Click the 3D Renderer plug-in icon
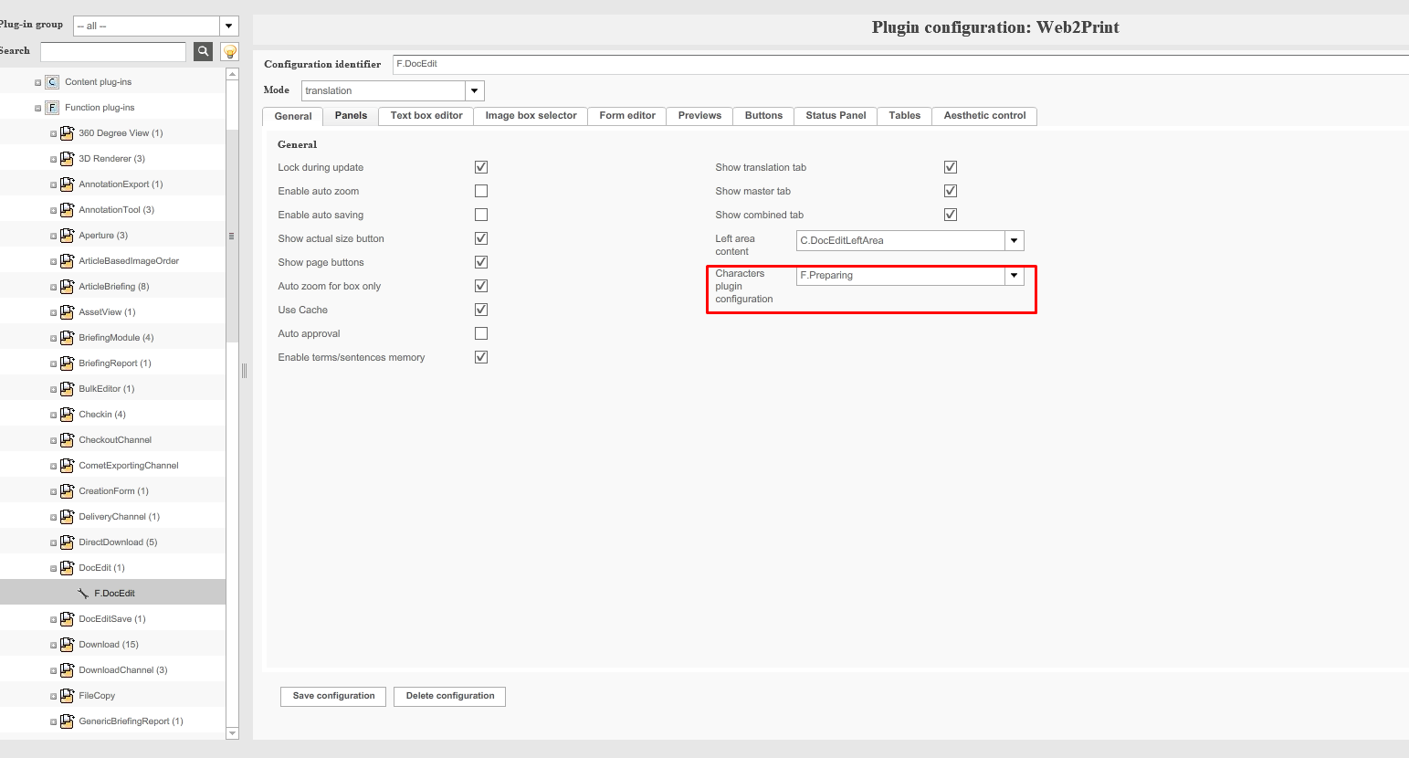The image size is (1409, 758). pyautogui.click(x=68, y=158)
